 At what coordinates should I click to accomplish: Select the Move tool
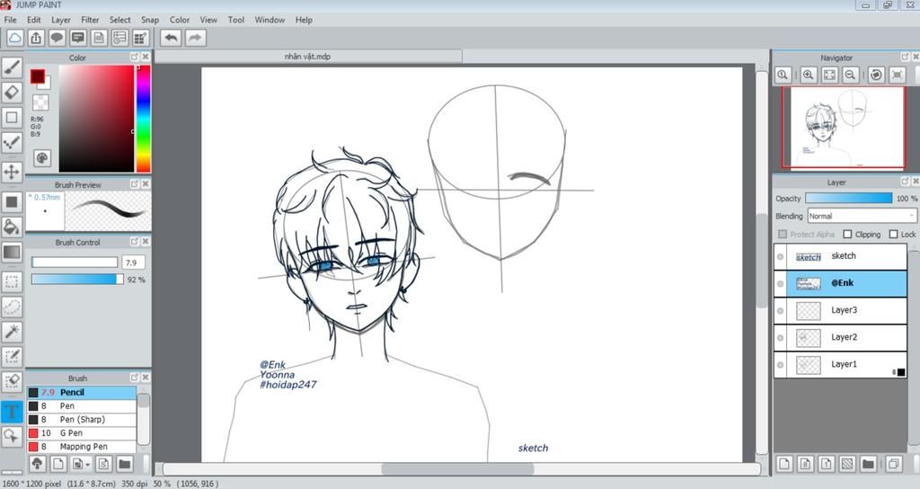(12, 172)
